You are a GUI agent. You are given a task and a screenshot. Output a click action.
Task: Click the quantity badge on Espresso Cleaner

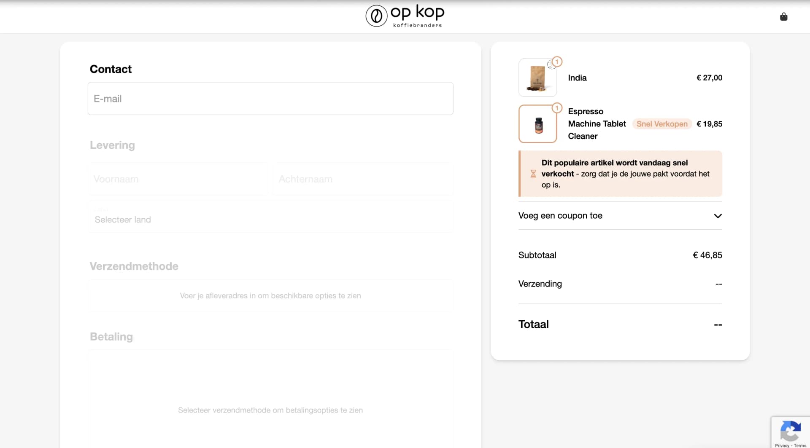click(557, 108)
